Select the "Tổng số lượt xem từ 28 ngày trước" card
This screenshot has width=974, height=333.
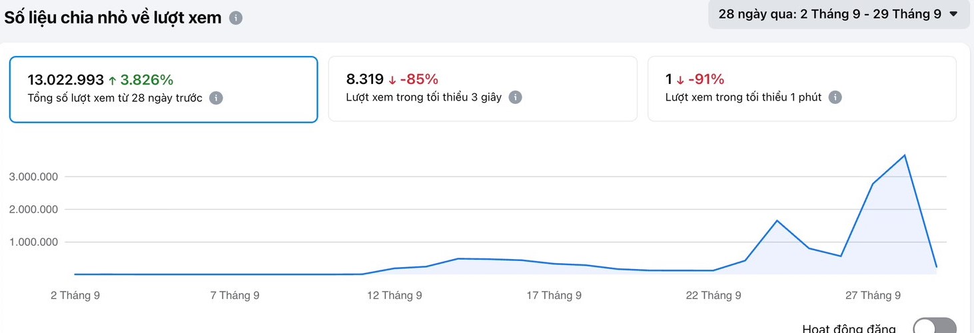coord(163,89)
